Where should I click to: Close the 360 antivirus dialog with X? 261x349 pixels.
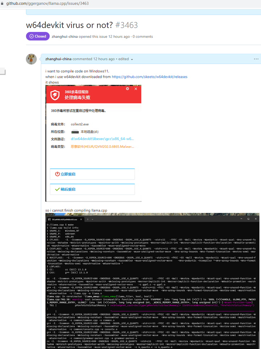[x=136, y=89]
